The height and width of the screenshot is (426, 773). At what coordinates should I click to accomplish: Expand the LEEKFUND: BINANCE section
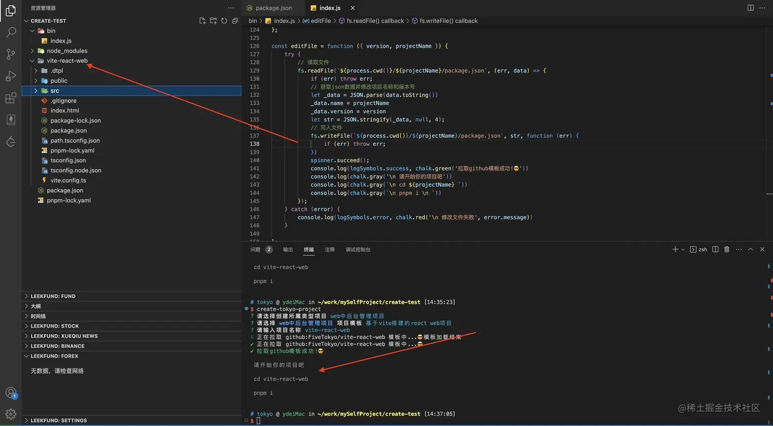pyautogui.click(x=131, y=346)
